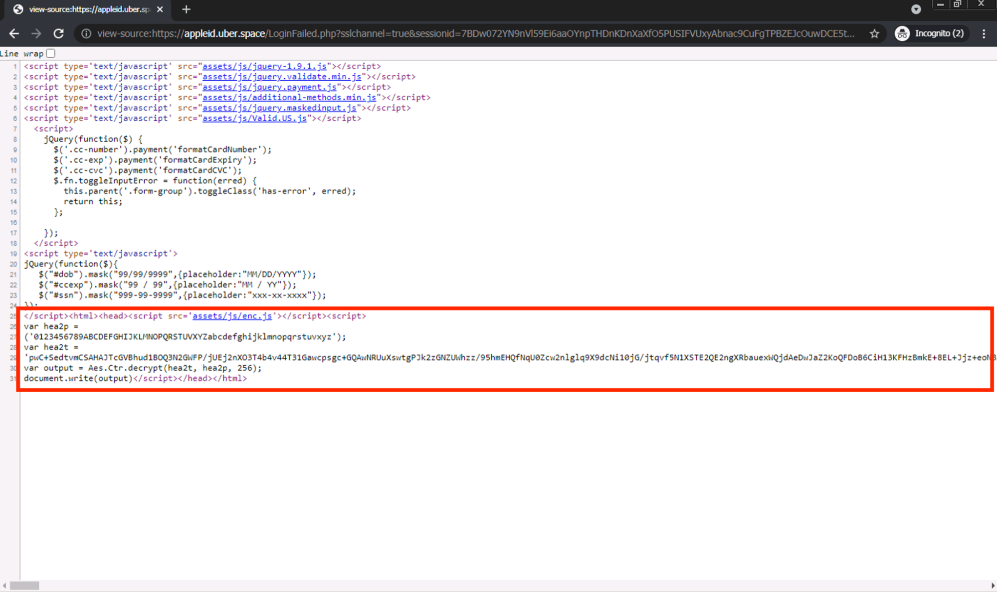Open assets/js/enc.js link
The width and height of the screenshot is (997, 592).
pos(232,316)
